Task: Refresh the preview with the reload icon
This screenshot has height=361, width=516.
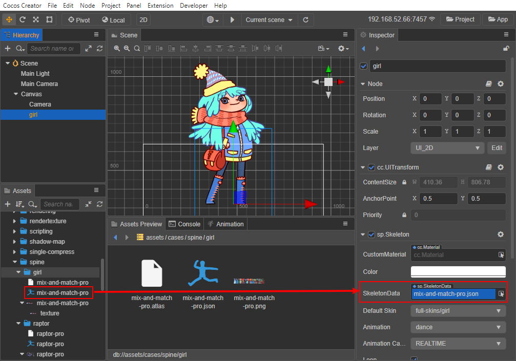Action: coord(305,20)
